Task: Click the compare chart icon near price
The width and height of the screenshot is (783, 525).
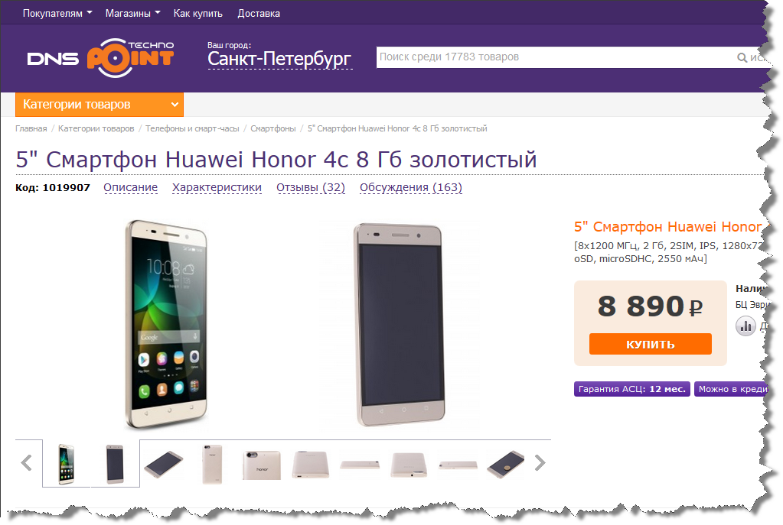Action: pos(745,326)
